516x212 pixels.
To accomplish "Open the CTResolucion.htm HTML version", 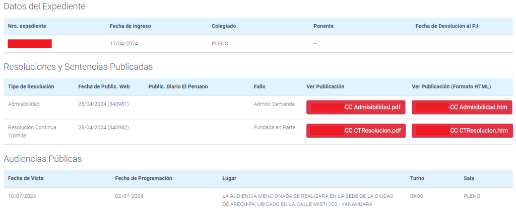I will pyautogui.click(x=462, y=131).
